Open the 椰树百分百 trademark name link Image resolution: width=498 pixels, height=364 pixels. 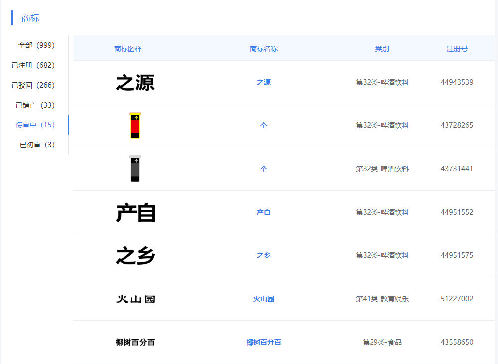pos(263,342)
